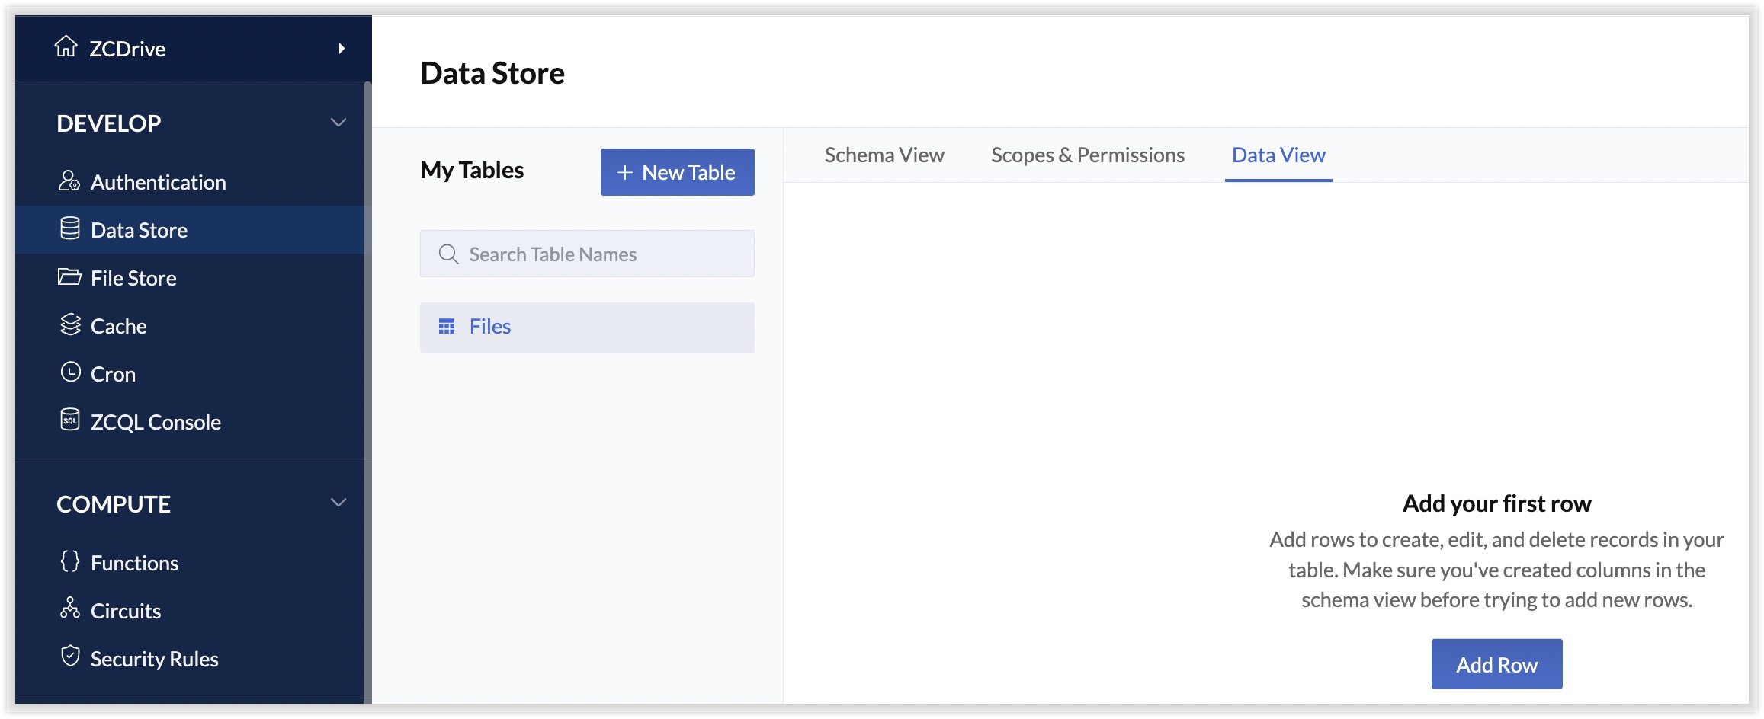Open the Scopes & Permissions tab
1764x719 pixels.
coord(1088,155)
